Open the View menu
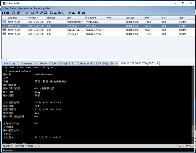196x153 pixels. 20,8
